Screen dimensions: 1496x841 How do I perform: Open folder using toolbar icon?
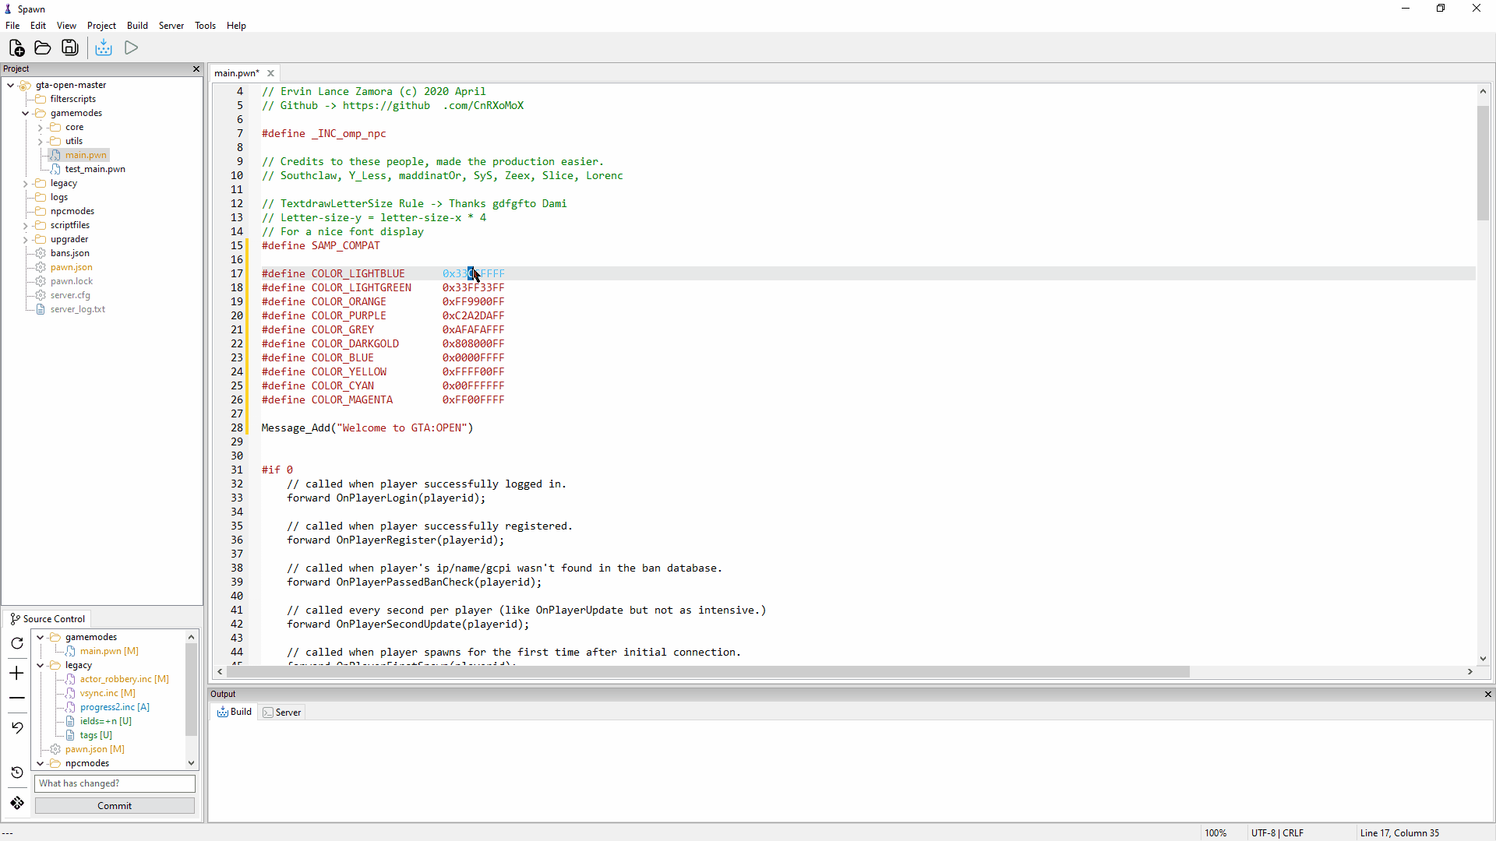tap(43, 48)
